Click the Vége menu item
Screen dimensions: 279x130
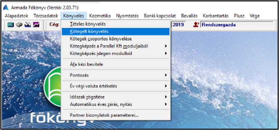click(x=254, y=16)
